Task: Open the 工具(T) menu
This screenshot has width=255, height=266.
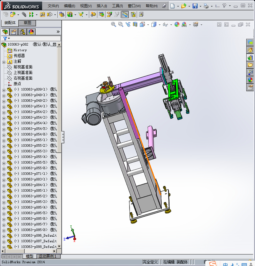Action: pos(117,6)
